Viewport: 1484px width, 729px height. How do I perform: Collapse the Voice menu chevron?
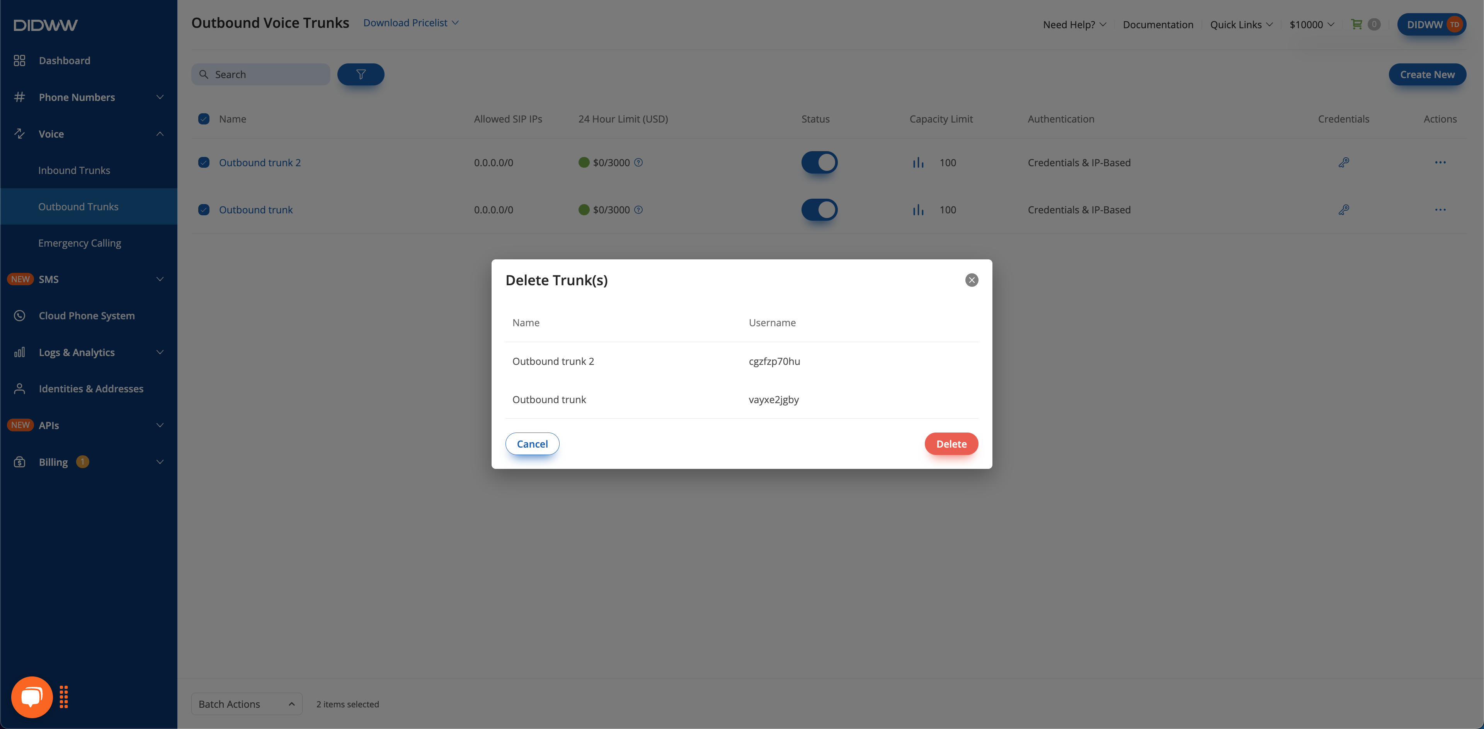[160, 134]
